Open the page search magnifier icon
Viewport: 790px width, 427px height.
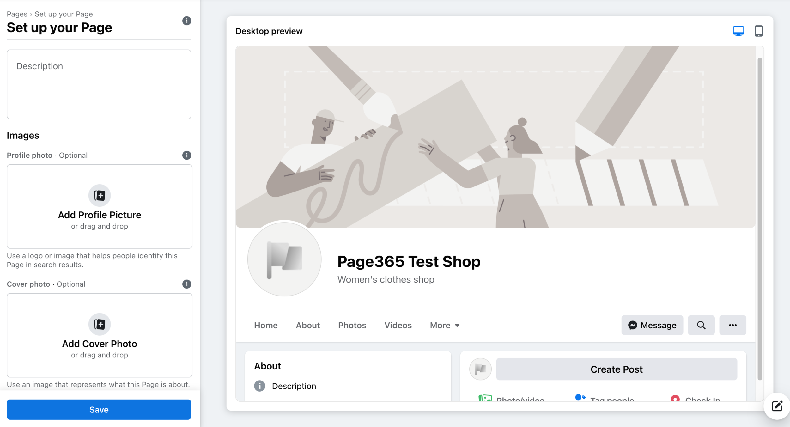click(x=702, y=325)
